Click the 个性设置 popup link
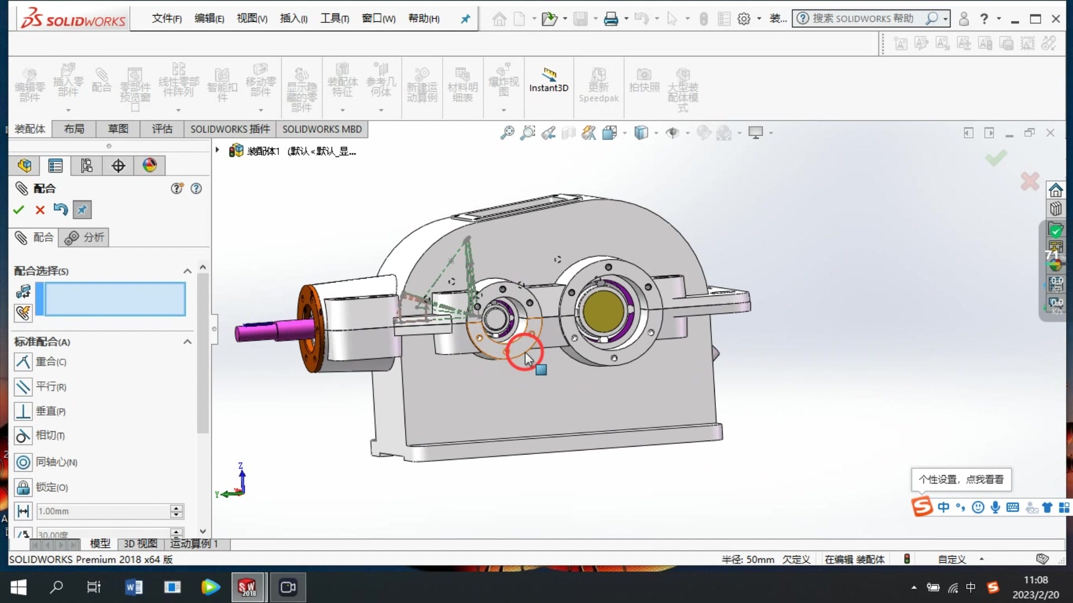 point(961,479)
